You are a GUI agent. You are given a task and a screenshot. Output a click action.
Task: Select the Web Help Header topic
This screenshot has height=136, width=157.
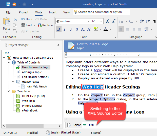(37, 86)
